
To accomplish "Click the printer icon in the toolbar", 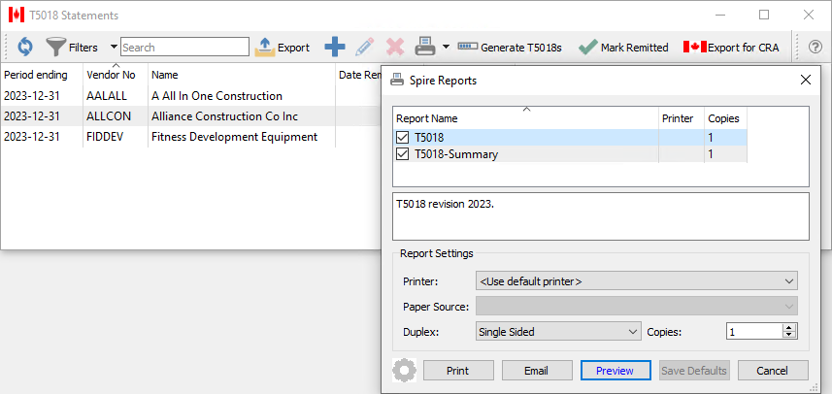I will pos(425,47).
